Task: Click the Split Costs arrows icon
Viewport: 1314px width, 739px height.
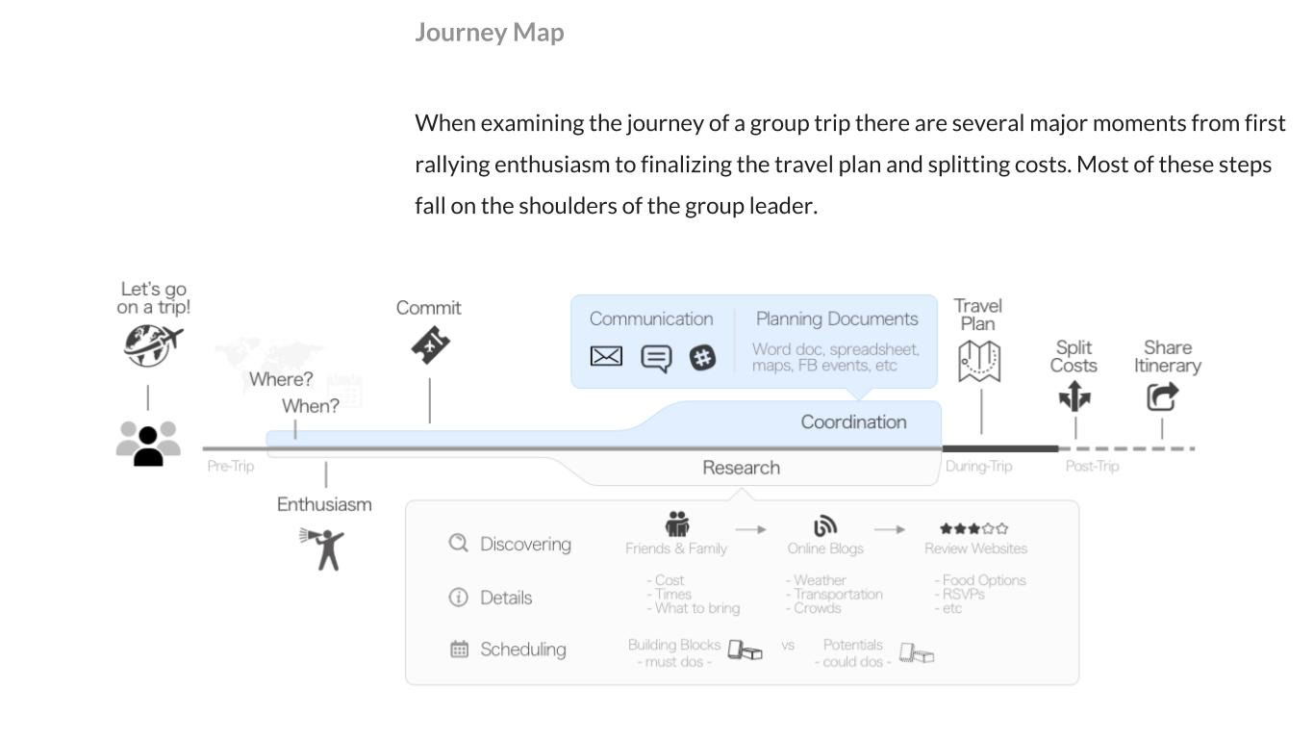Action: click(1074, 396)
